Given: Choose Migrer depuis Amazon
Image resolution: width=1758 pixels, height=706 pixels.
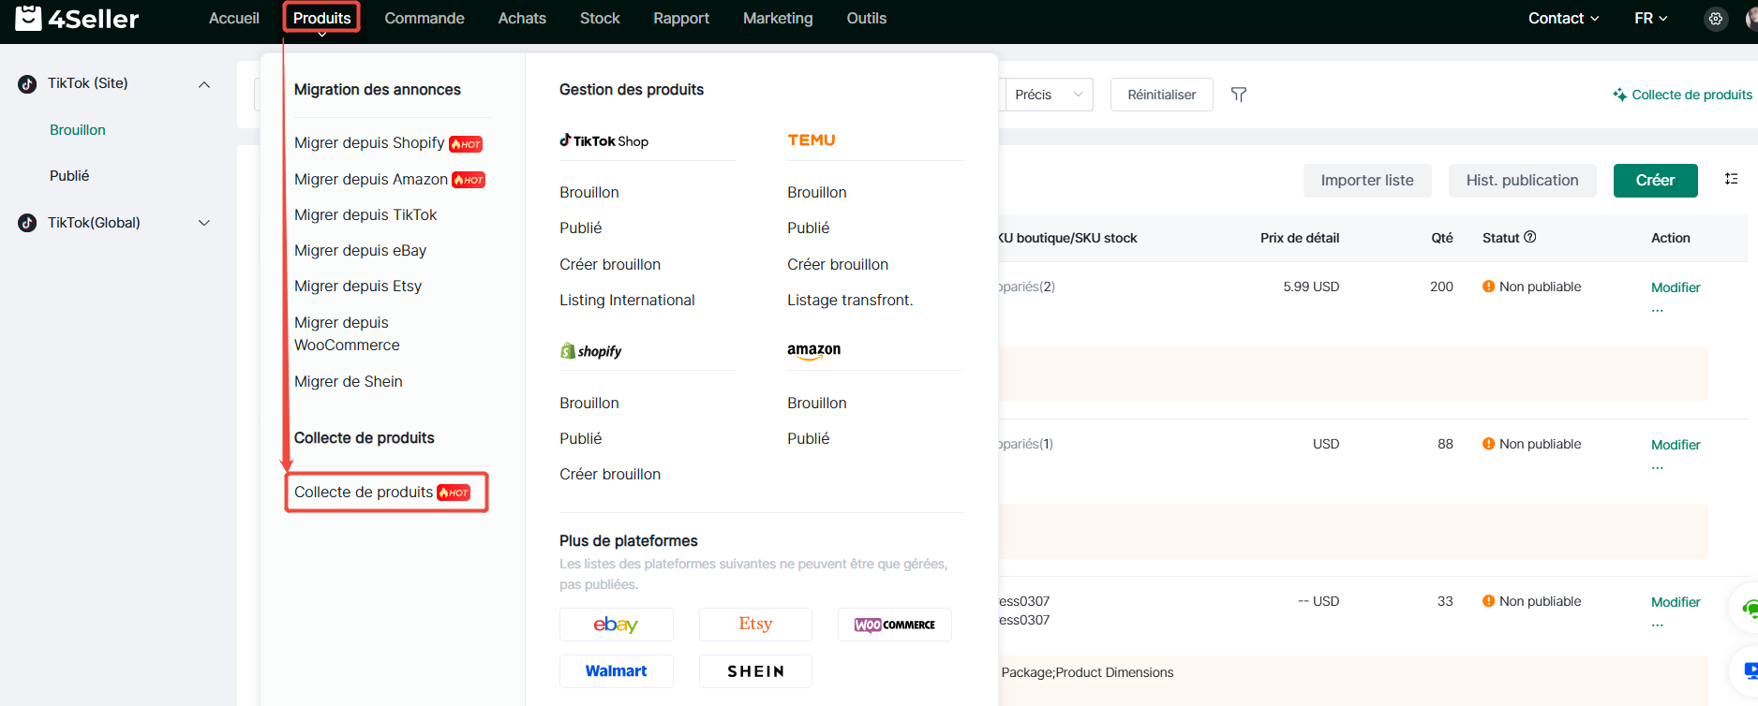Looking at the screenshot, I should (371, 179).
